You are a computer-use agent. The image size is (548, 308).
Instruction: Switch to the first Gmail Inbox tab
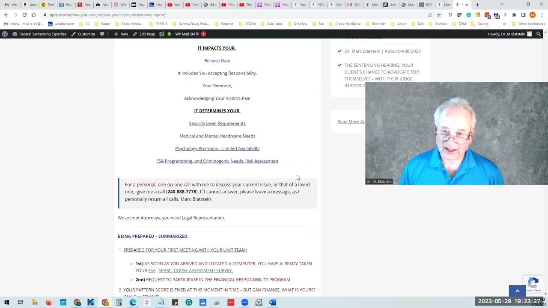click(11, 5)
